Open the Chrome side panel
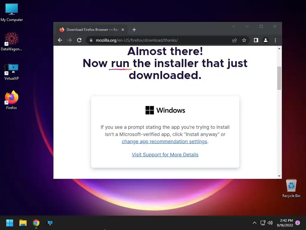This screenshot has height=230, width=306. (x=256, y=40)
